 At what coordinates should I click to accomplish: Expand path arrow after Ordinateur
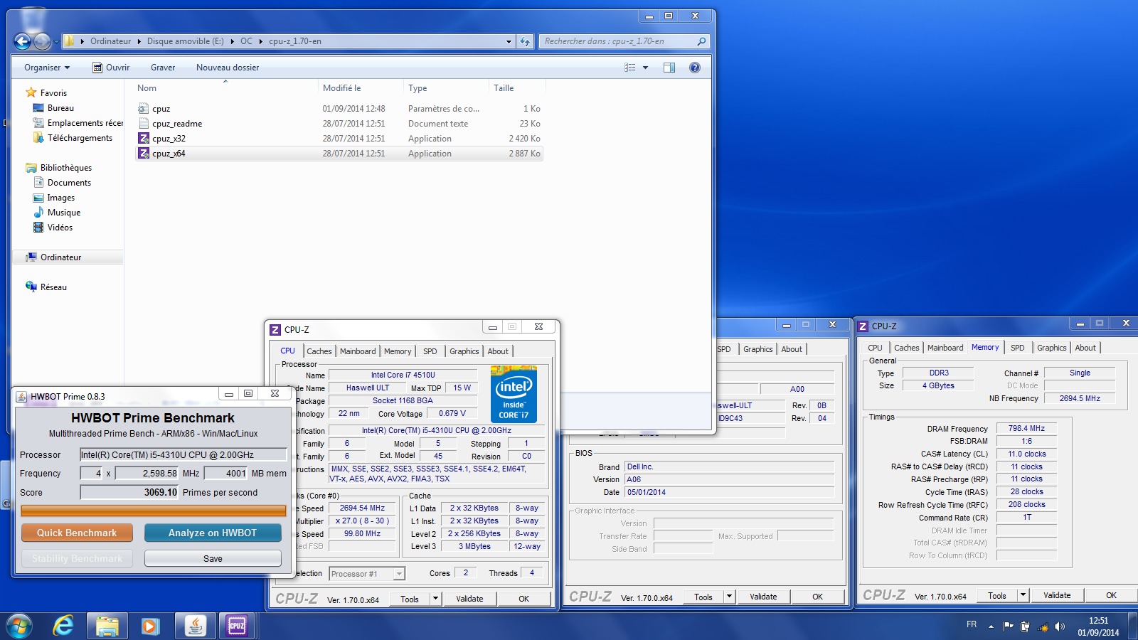click(139, 41)
